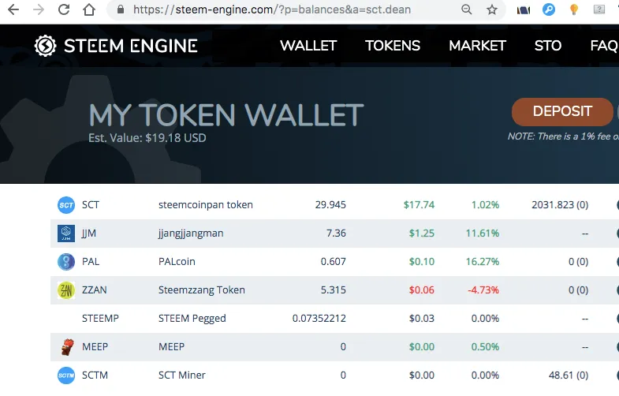Select the STEEMP symbol text
The width and height of the screenshot is (619, 396).
[x=100, y=319]
